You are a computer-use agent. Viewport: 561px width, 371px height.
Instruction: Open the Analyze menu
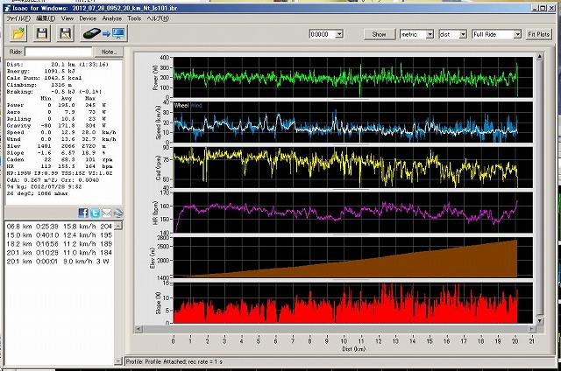pyautogui.click(x=111, y=17)
